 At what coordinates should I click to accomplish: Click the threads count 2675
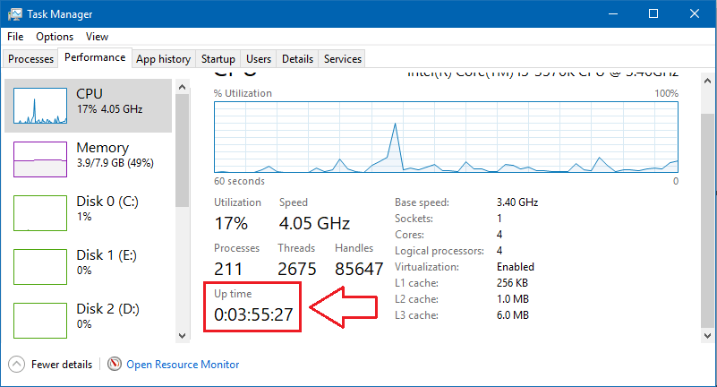(297, 269)
